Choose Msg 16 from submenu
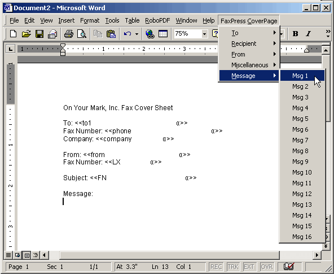The image size is (334, 274). point(302,237)
